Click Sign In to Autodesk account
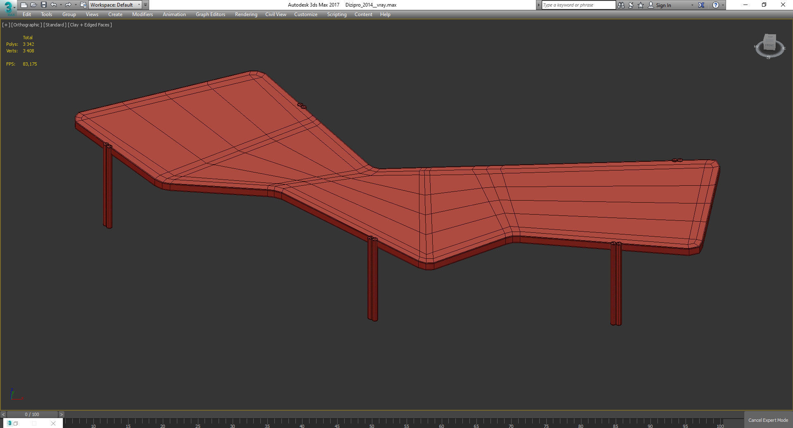Viewport: 793px width, 428px height. click(663, 5)
